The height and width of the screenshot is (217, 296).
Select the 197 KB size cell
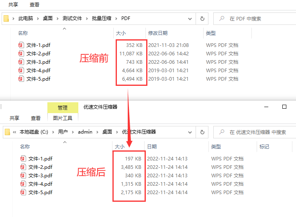[x=133, y=158]
